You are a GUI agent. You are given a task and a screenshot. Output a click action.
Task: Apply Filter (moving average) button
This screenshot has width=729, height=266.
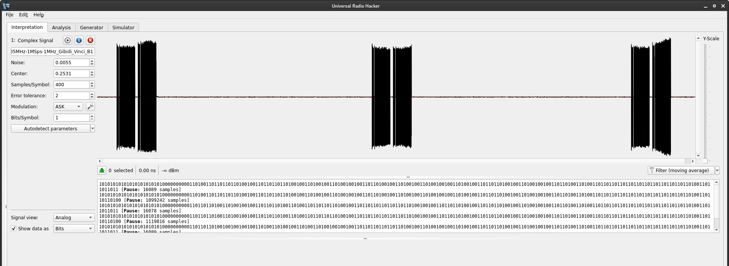(x=682, y=171)
